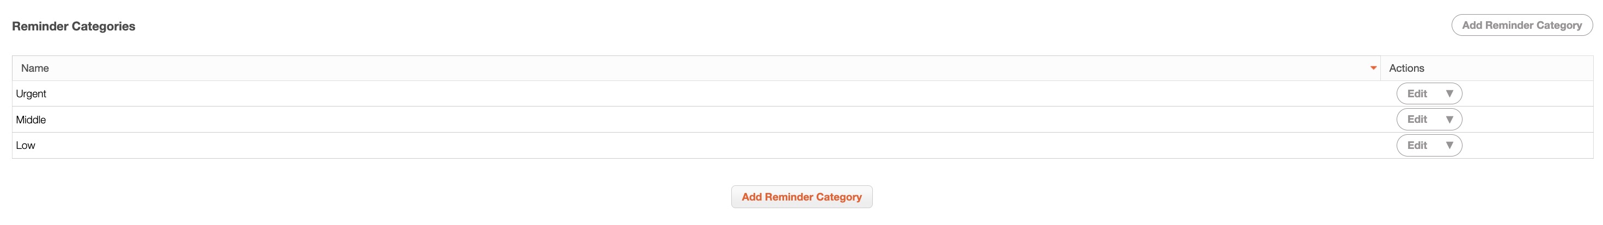Click the empty middle of the Urgent row

(x=684, y=94)
